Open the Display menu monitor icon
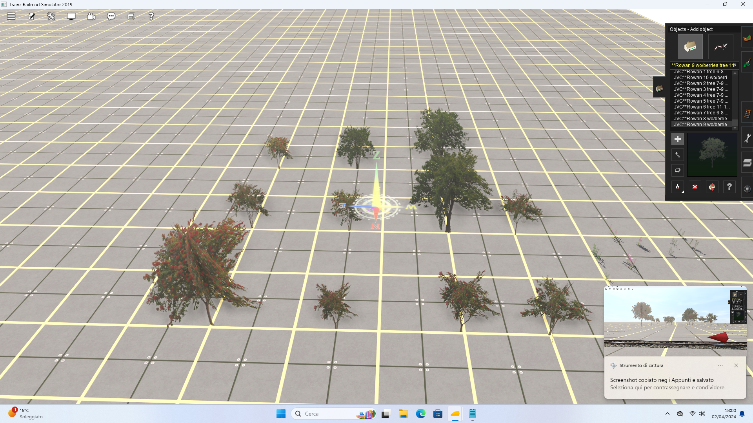Viewport: 753px width, 423px height. pyautogui.click(x=71, y=16)
